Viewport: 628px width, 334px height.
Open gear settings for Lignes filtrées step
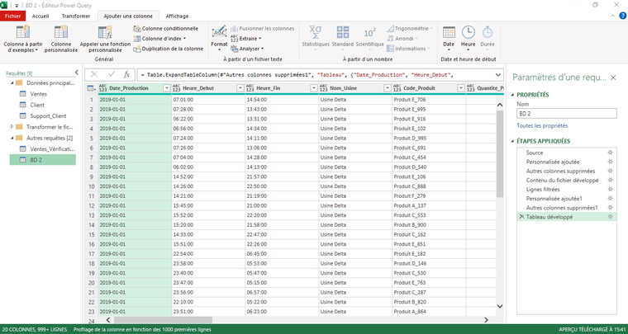coord(610,189)
